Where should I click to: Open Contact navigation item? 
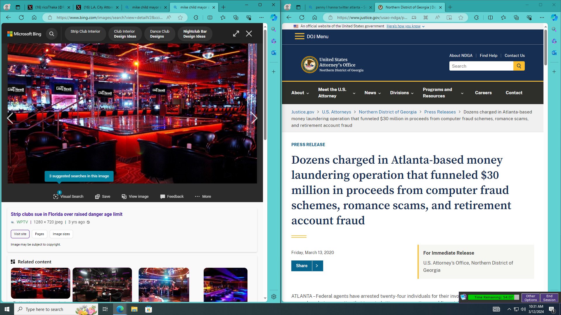point(514,93)
